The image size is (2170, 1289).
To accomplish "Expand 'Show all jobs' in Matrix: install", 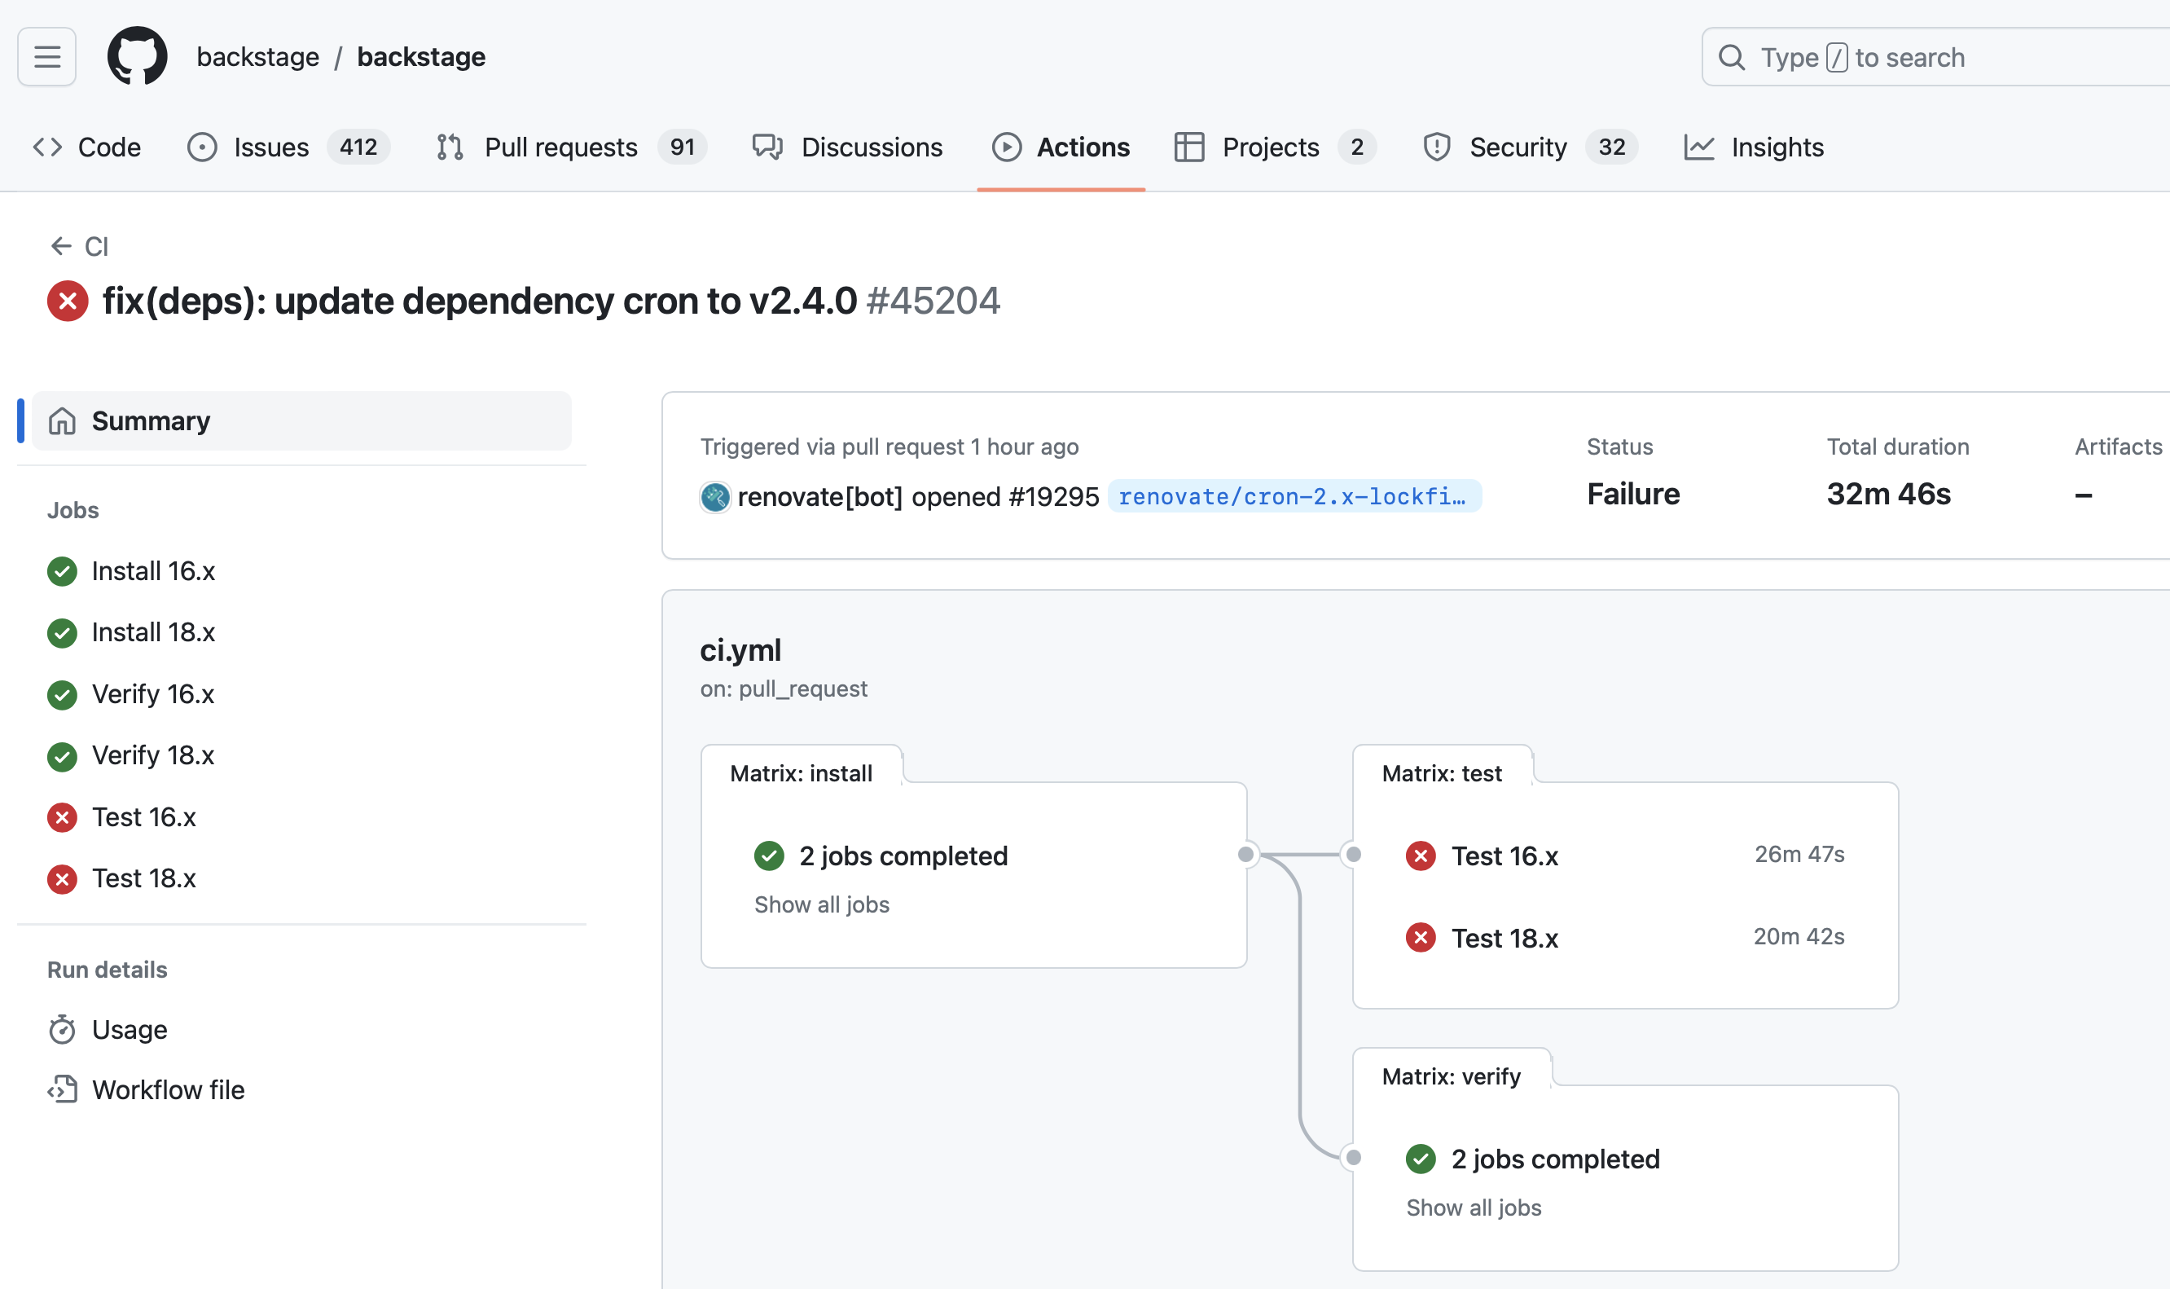I will pyautogui.click(x=821, y=905).
